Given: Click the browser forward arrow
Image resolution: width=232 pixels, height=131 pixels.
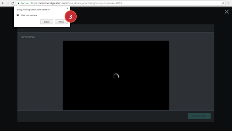Looking at the screenshot, I should [8, 3].
